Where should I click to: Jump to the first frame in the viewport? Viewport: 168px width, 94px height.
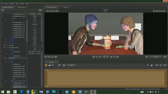(93, 57)
